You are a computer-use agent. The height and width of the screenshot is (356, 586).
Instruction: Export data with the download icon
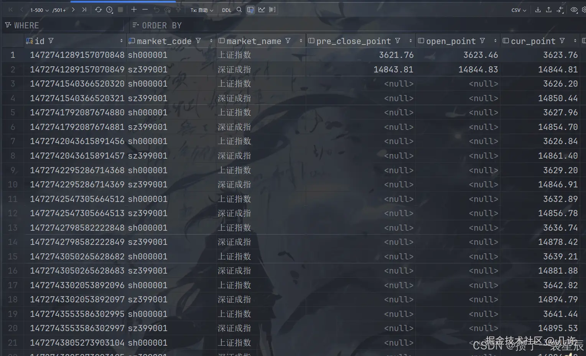pos(538,10)
